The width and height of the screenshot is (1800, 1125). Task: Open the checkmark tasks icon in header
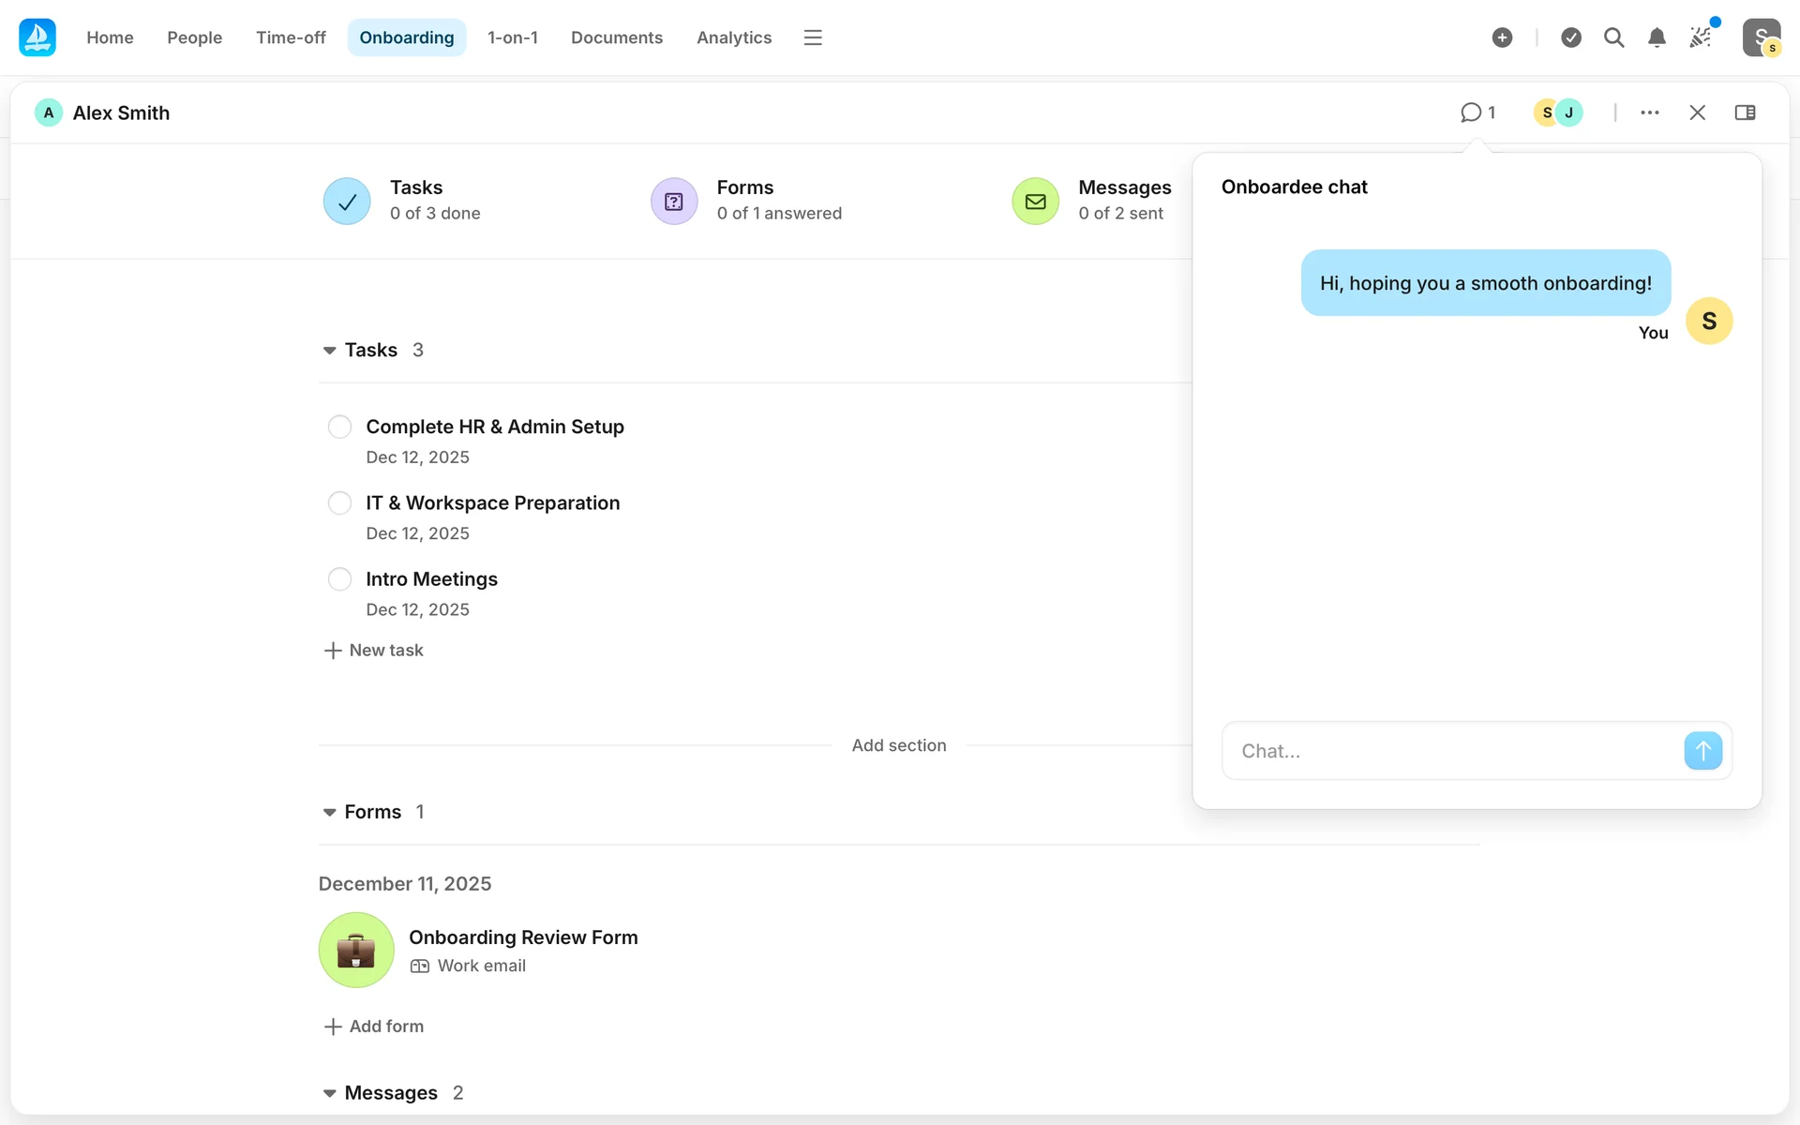coord(1571,37)
